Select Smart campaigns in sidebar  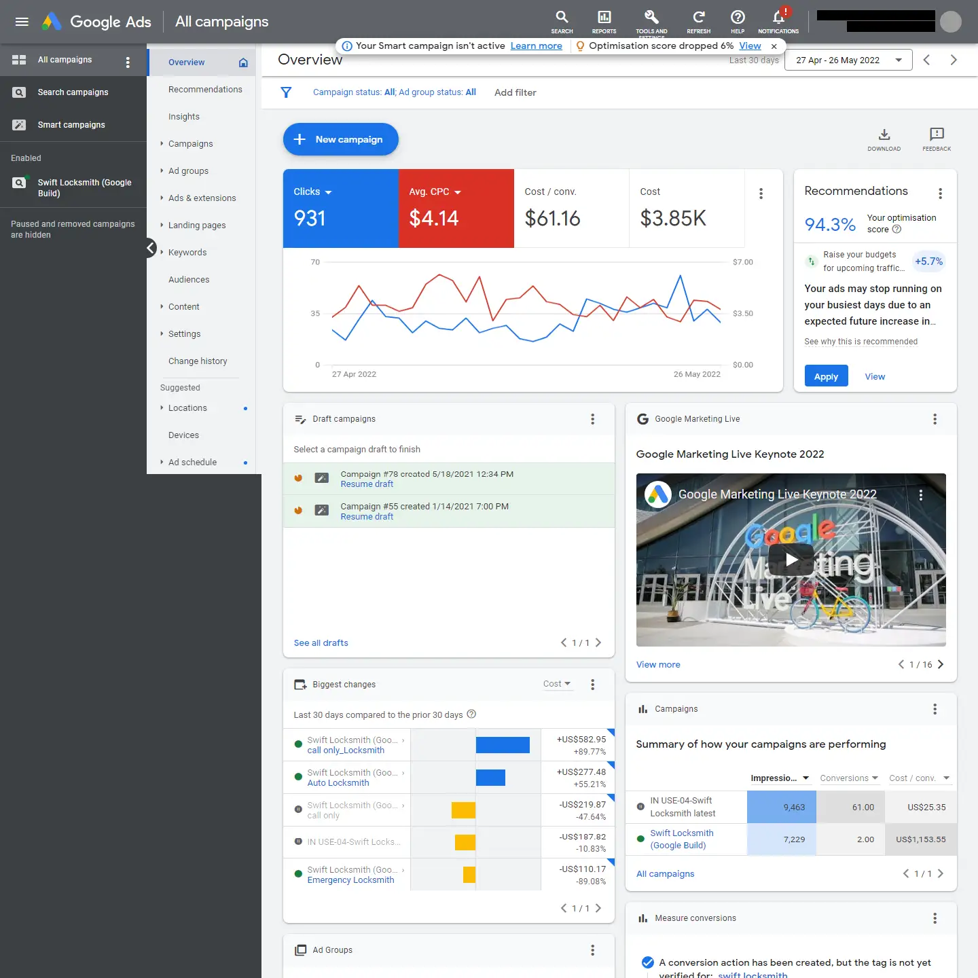pyautogui.click(x=73, y=125)
